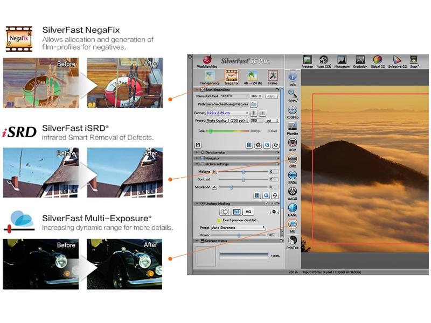
Task: Open the GANE noise tool
Action: coord(293,208)
